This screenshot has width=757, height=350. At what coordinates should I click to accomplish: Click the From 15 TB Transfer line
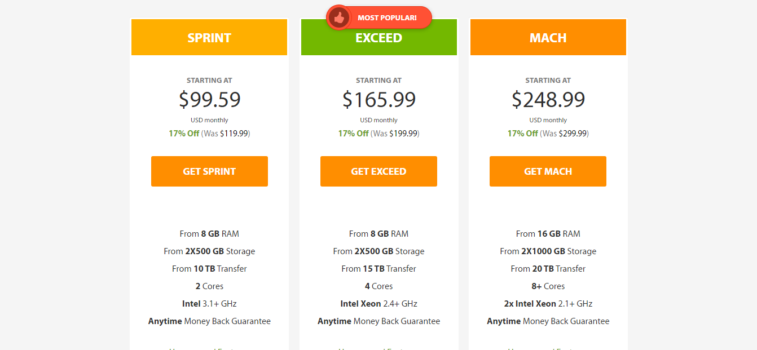coord(378,269)
